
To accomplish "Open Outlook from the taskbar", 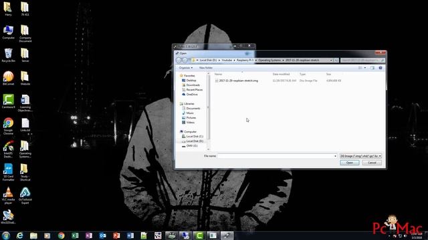I will (102, 235).
